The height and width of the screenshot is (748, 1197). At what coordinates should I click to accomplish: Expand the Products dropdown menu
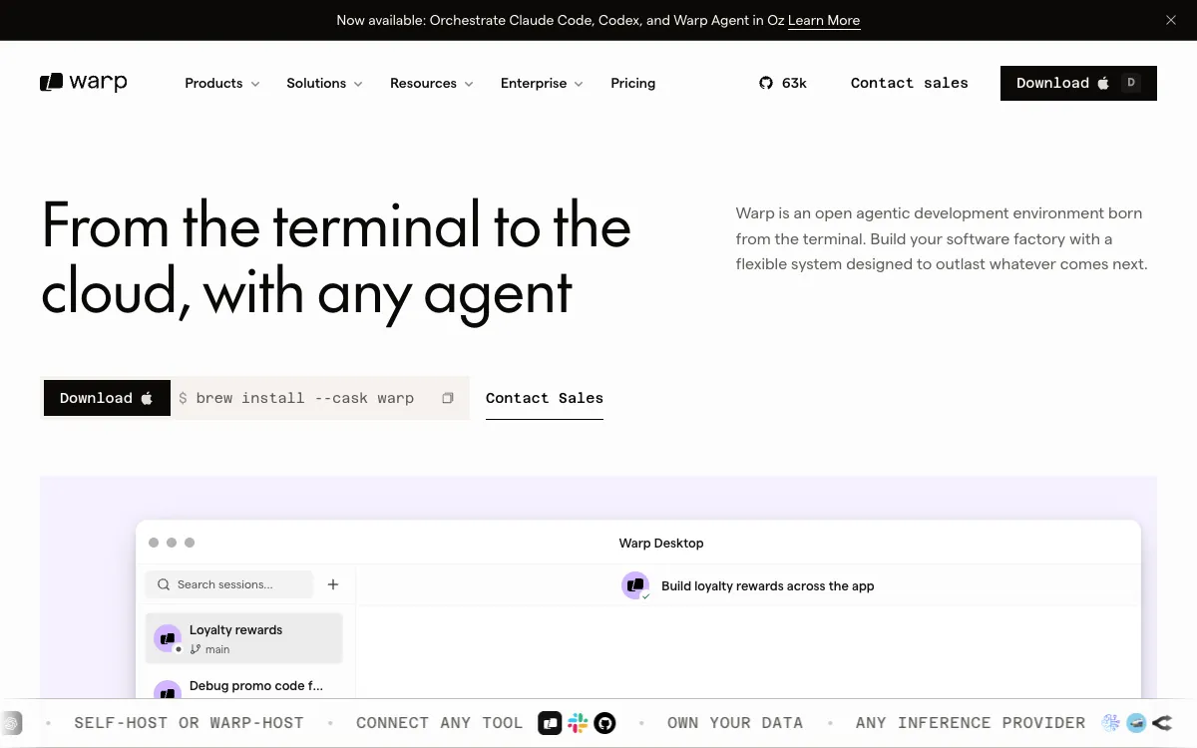tap(221, 83)
